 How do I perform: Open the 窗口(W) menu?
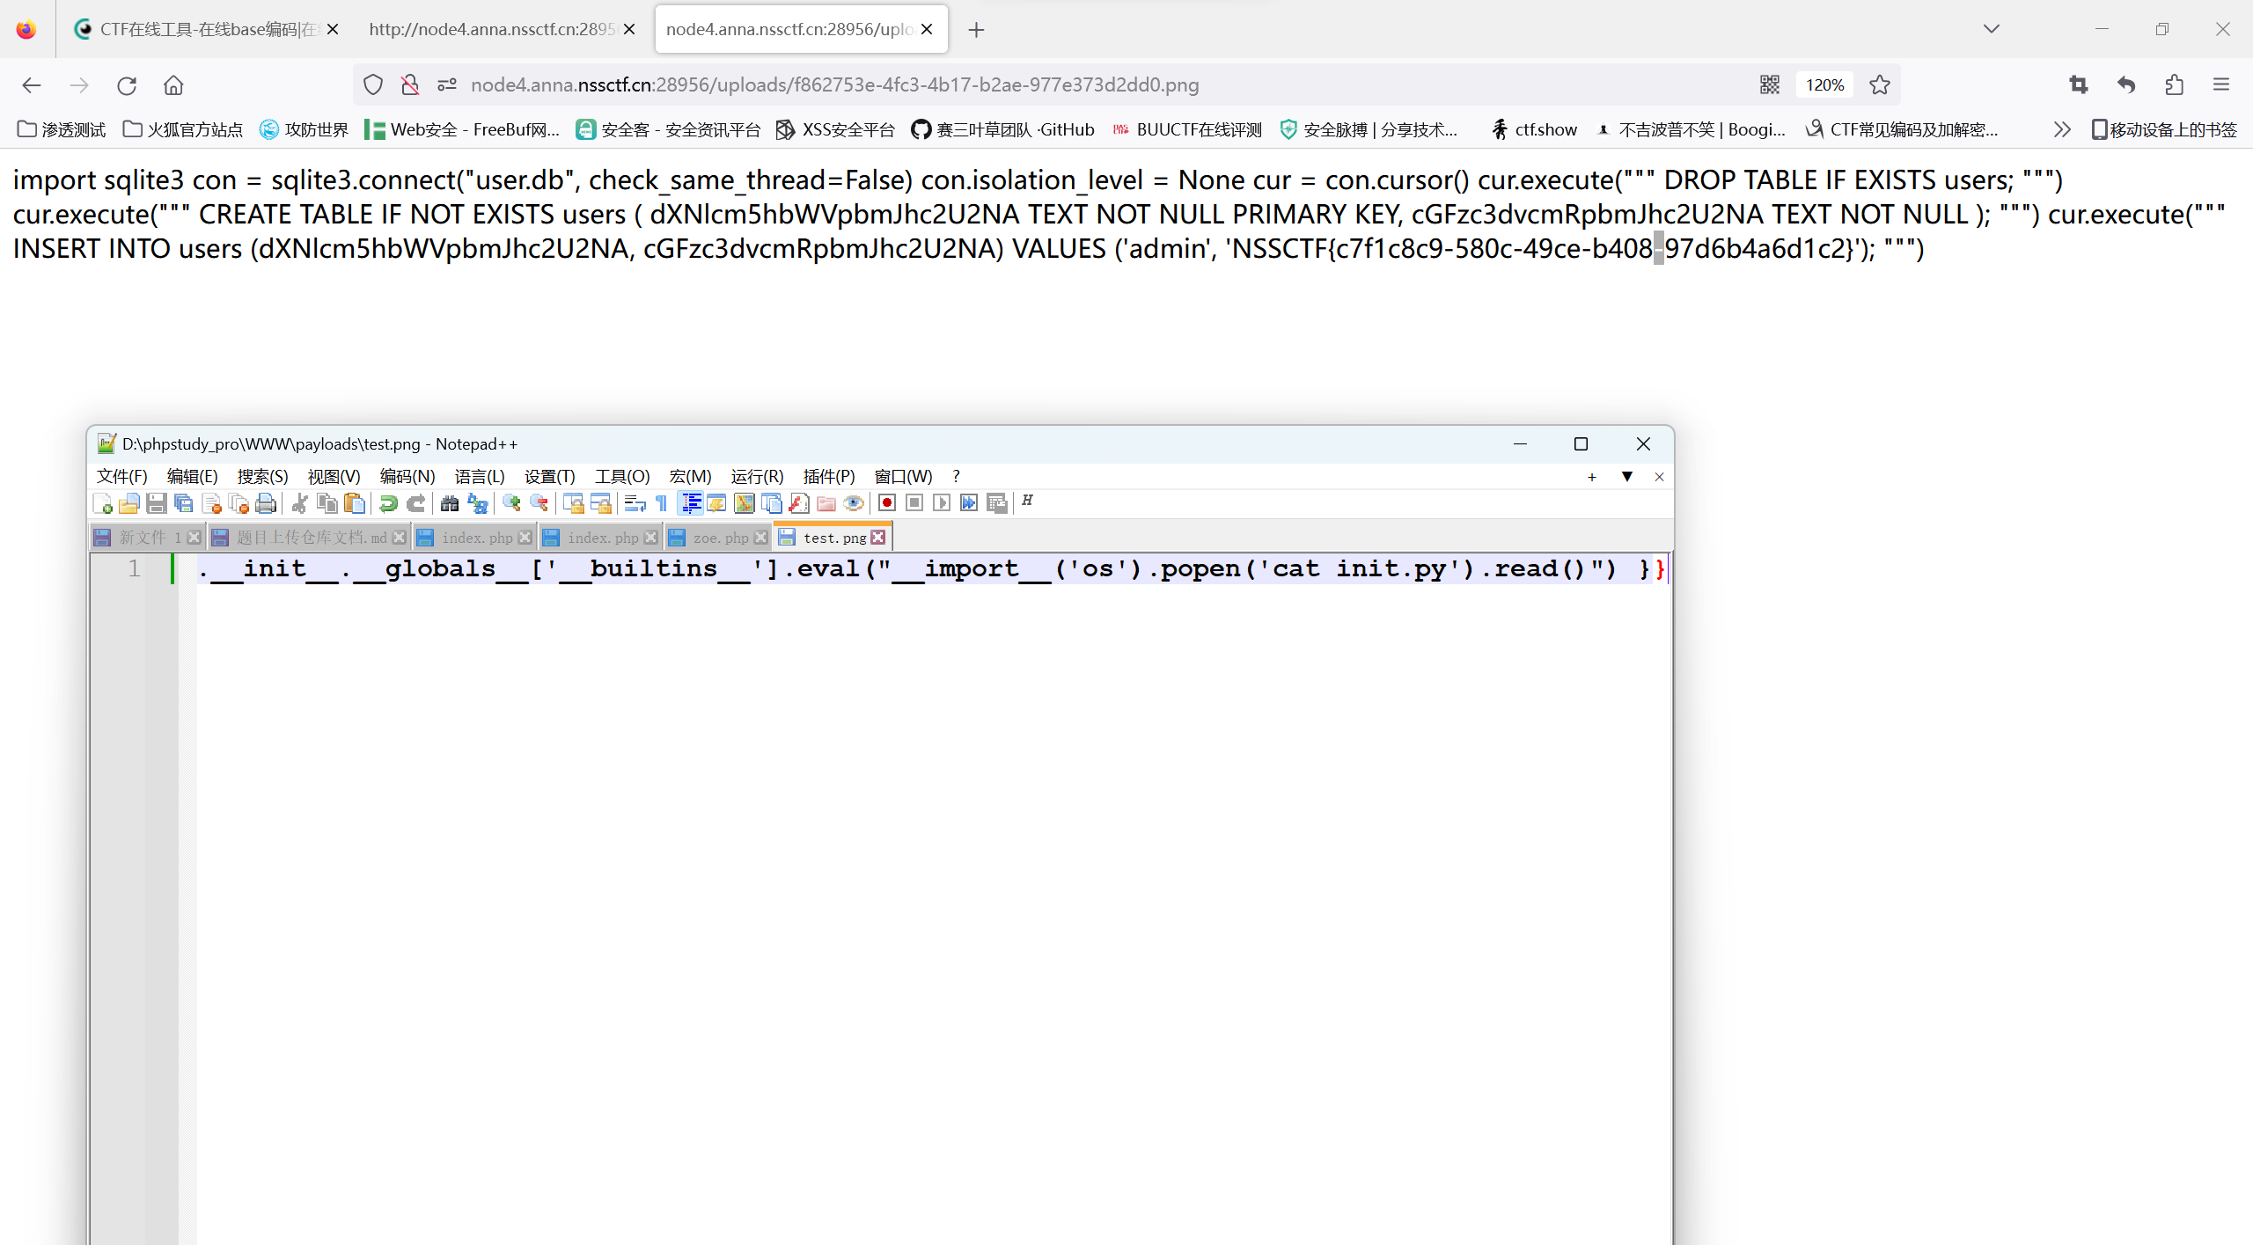pyautogui.click(x=903, y=476)
